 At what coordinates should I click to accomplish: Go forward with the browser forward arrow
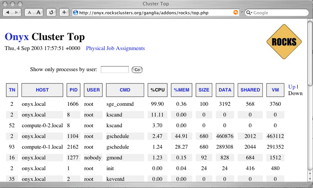point(17,12)
